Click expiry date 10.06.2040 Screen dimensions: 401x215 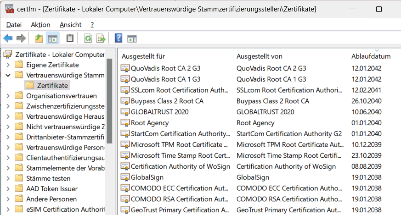point(367,112)
